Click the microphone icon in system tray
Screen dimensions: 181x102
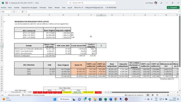point(152,99)
